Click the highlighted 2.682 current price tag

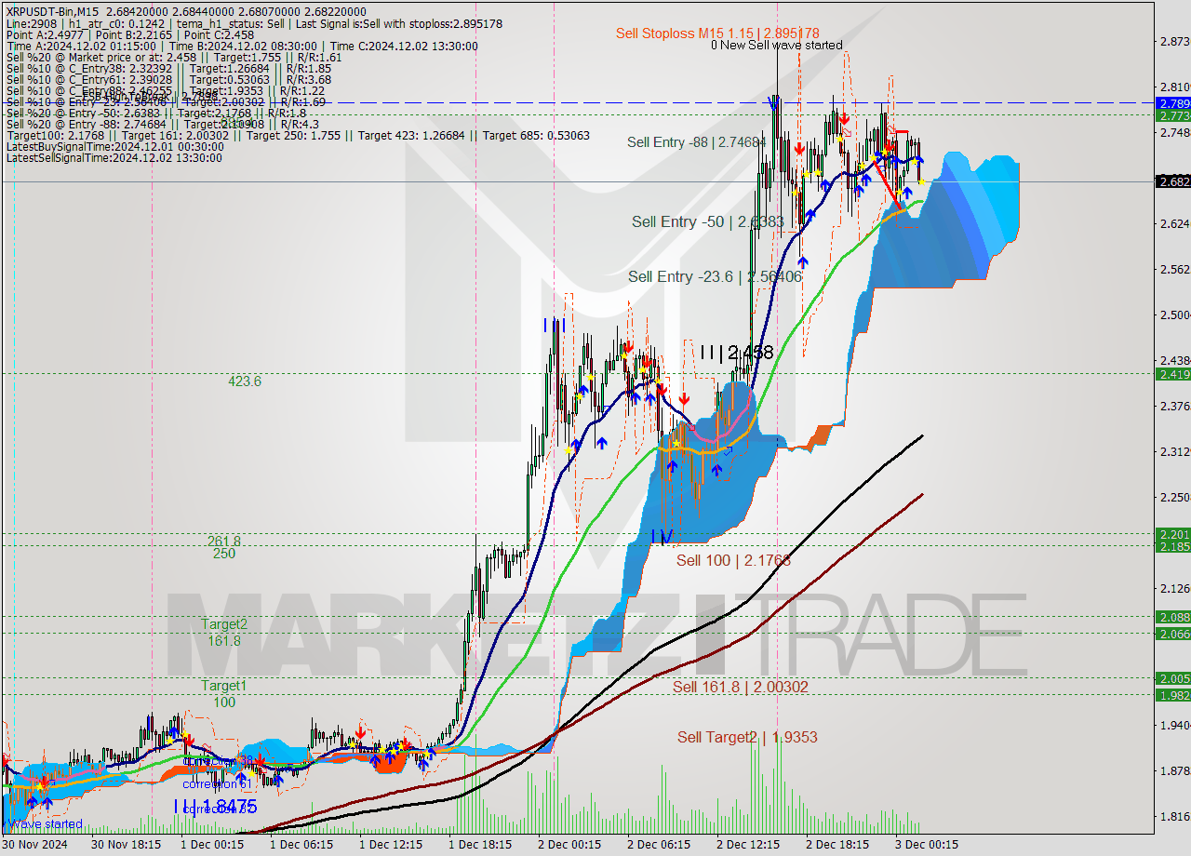pyautogui.click(x=1172, y=181)
